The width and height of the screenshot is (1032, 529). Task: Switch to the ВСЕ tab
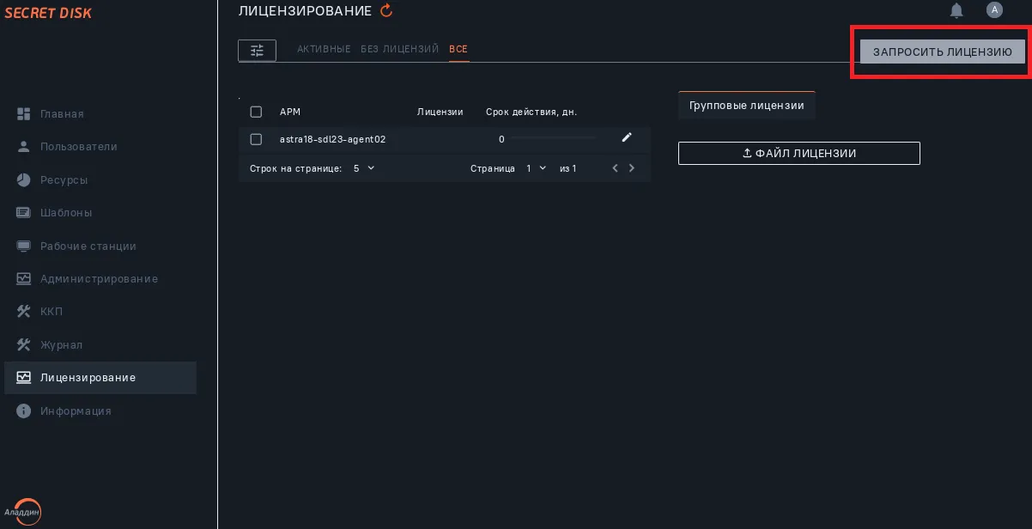coord(458,49)
